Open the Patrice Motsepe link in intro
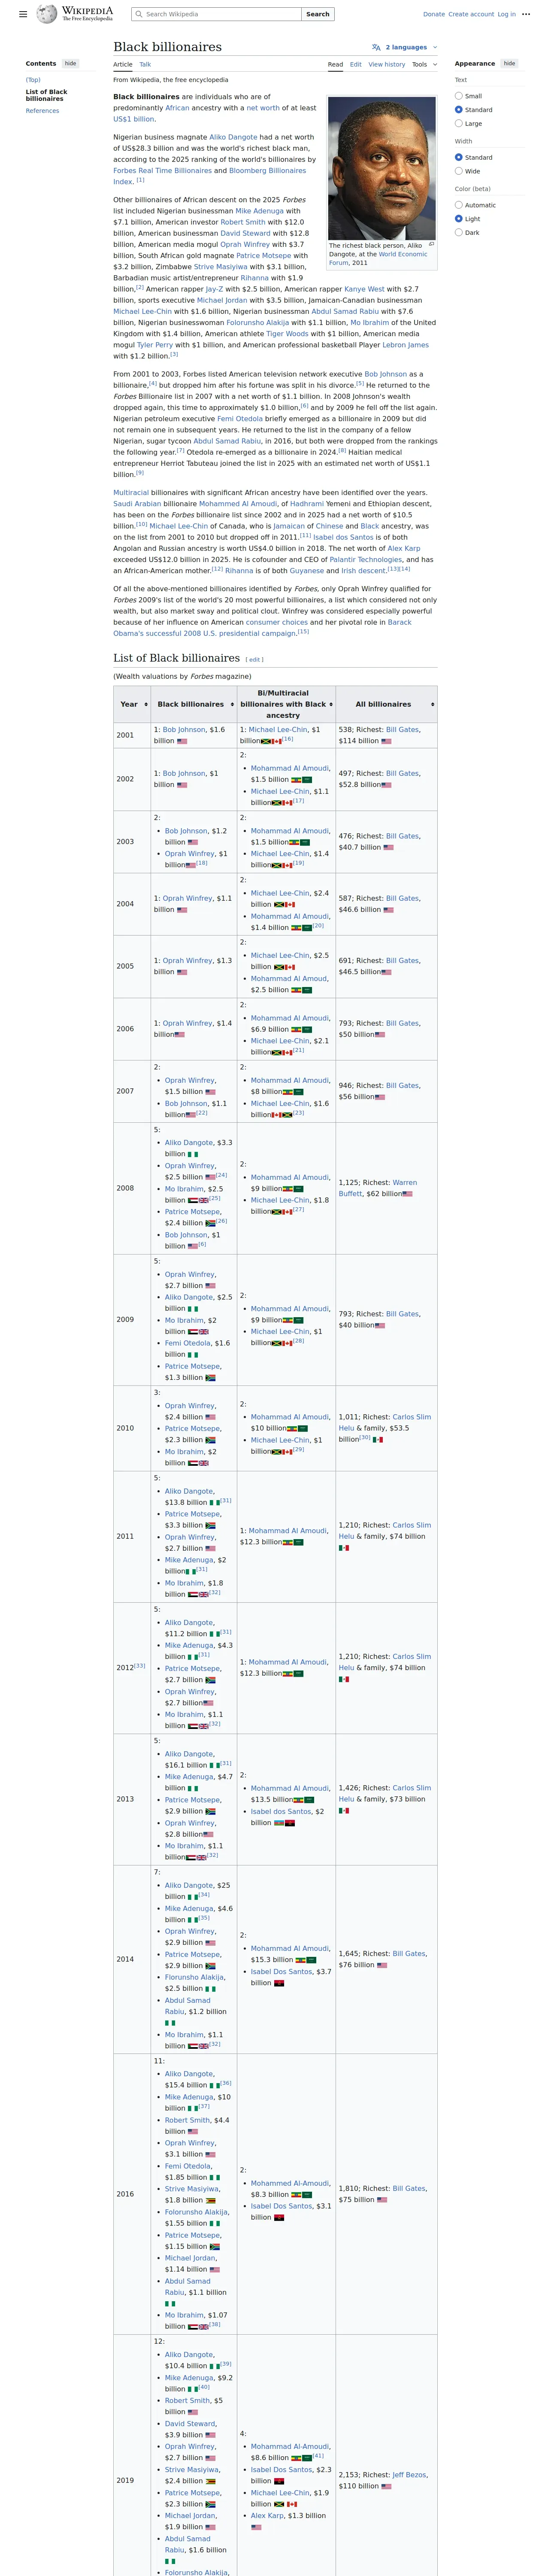Image resolution: width=551 pixels, height=2576 pixels. click(x=263, y=256)
